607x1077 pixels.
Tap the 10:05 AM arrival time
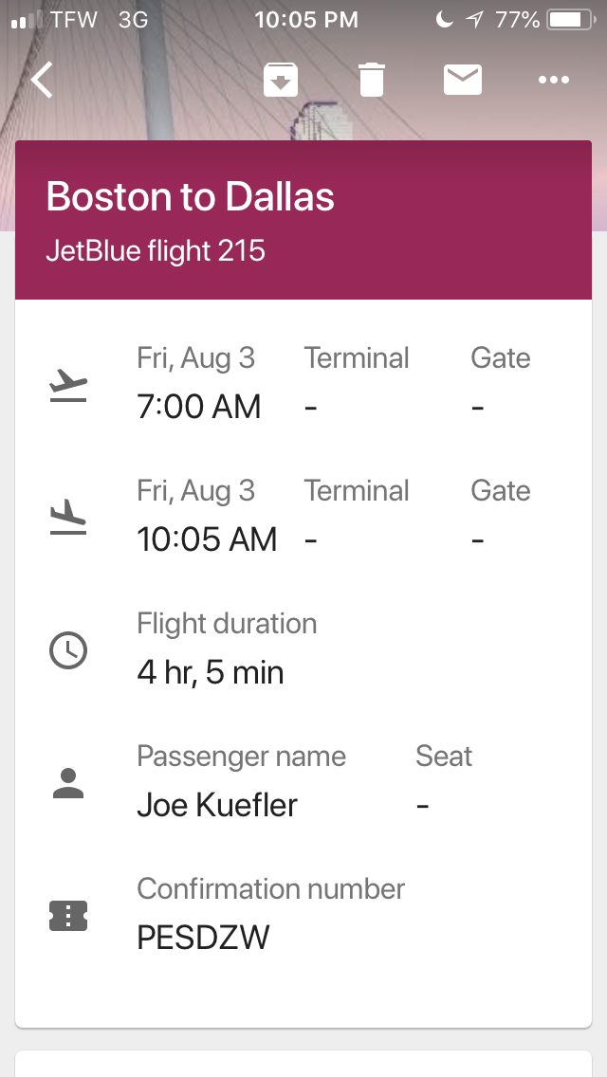coord(207,539)
